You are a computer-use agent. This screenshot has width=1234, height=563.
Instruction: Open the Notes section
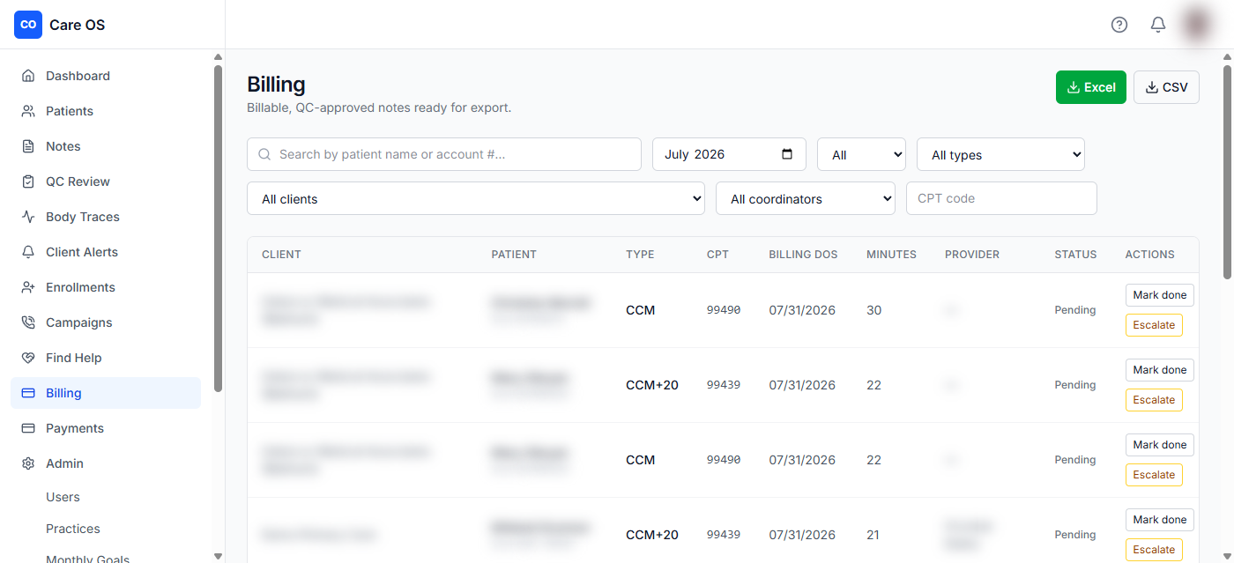[106, 146]
